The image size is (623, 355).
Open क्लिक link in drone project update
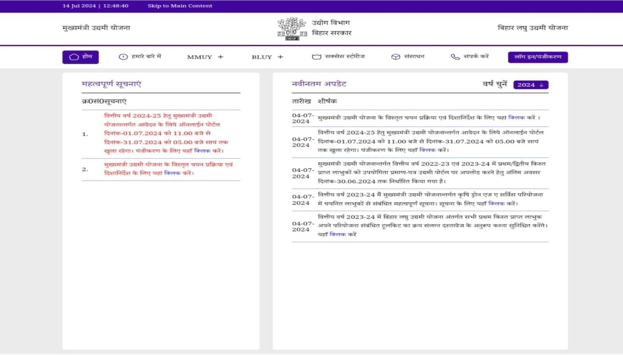[496, 203]
